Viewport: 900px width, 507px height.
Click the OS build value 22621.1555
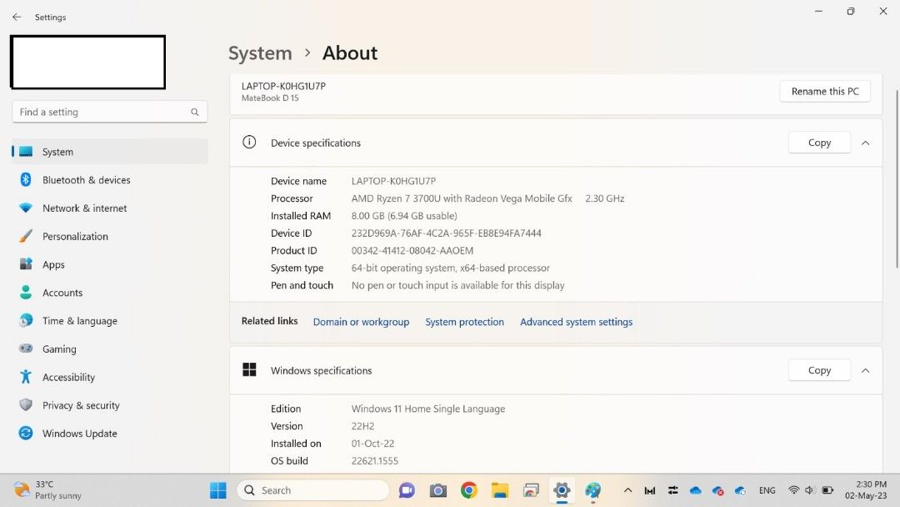[374, 460]
